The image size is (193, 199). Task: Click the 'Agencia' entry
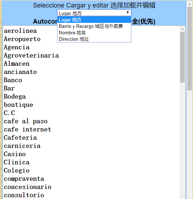coord(17,48)
